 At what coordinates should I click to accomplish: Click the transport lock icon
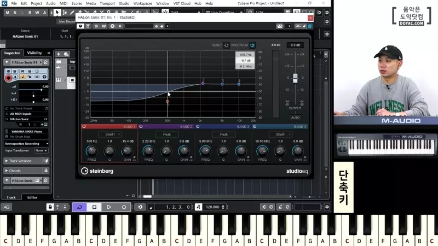[50, 207]
